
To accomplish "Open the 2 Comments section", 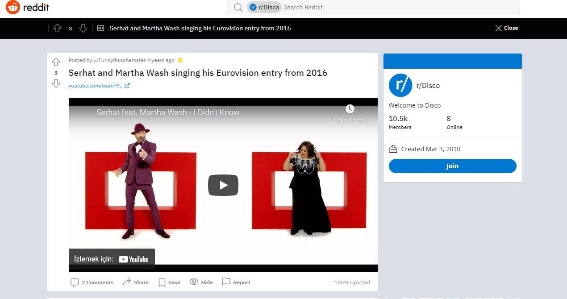I will pos(92,282).
